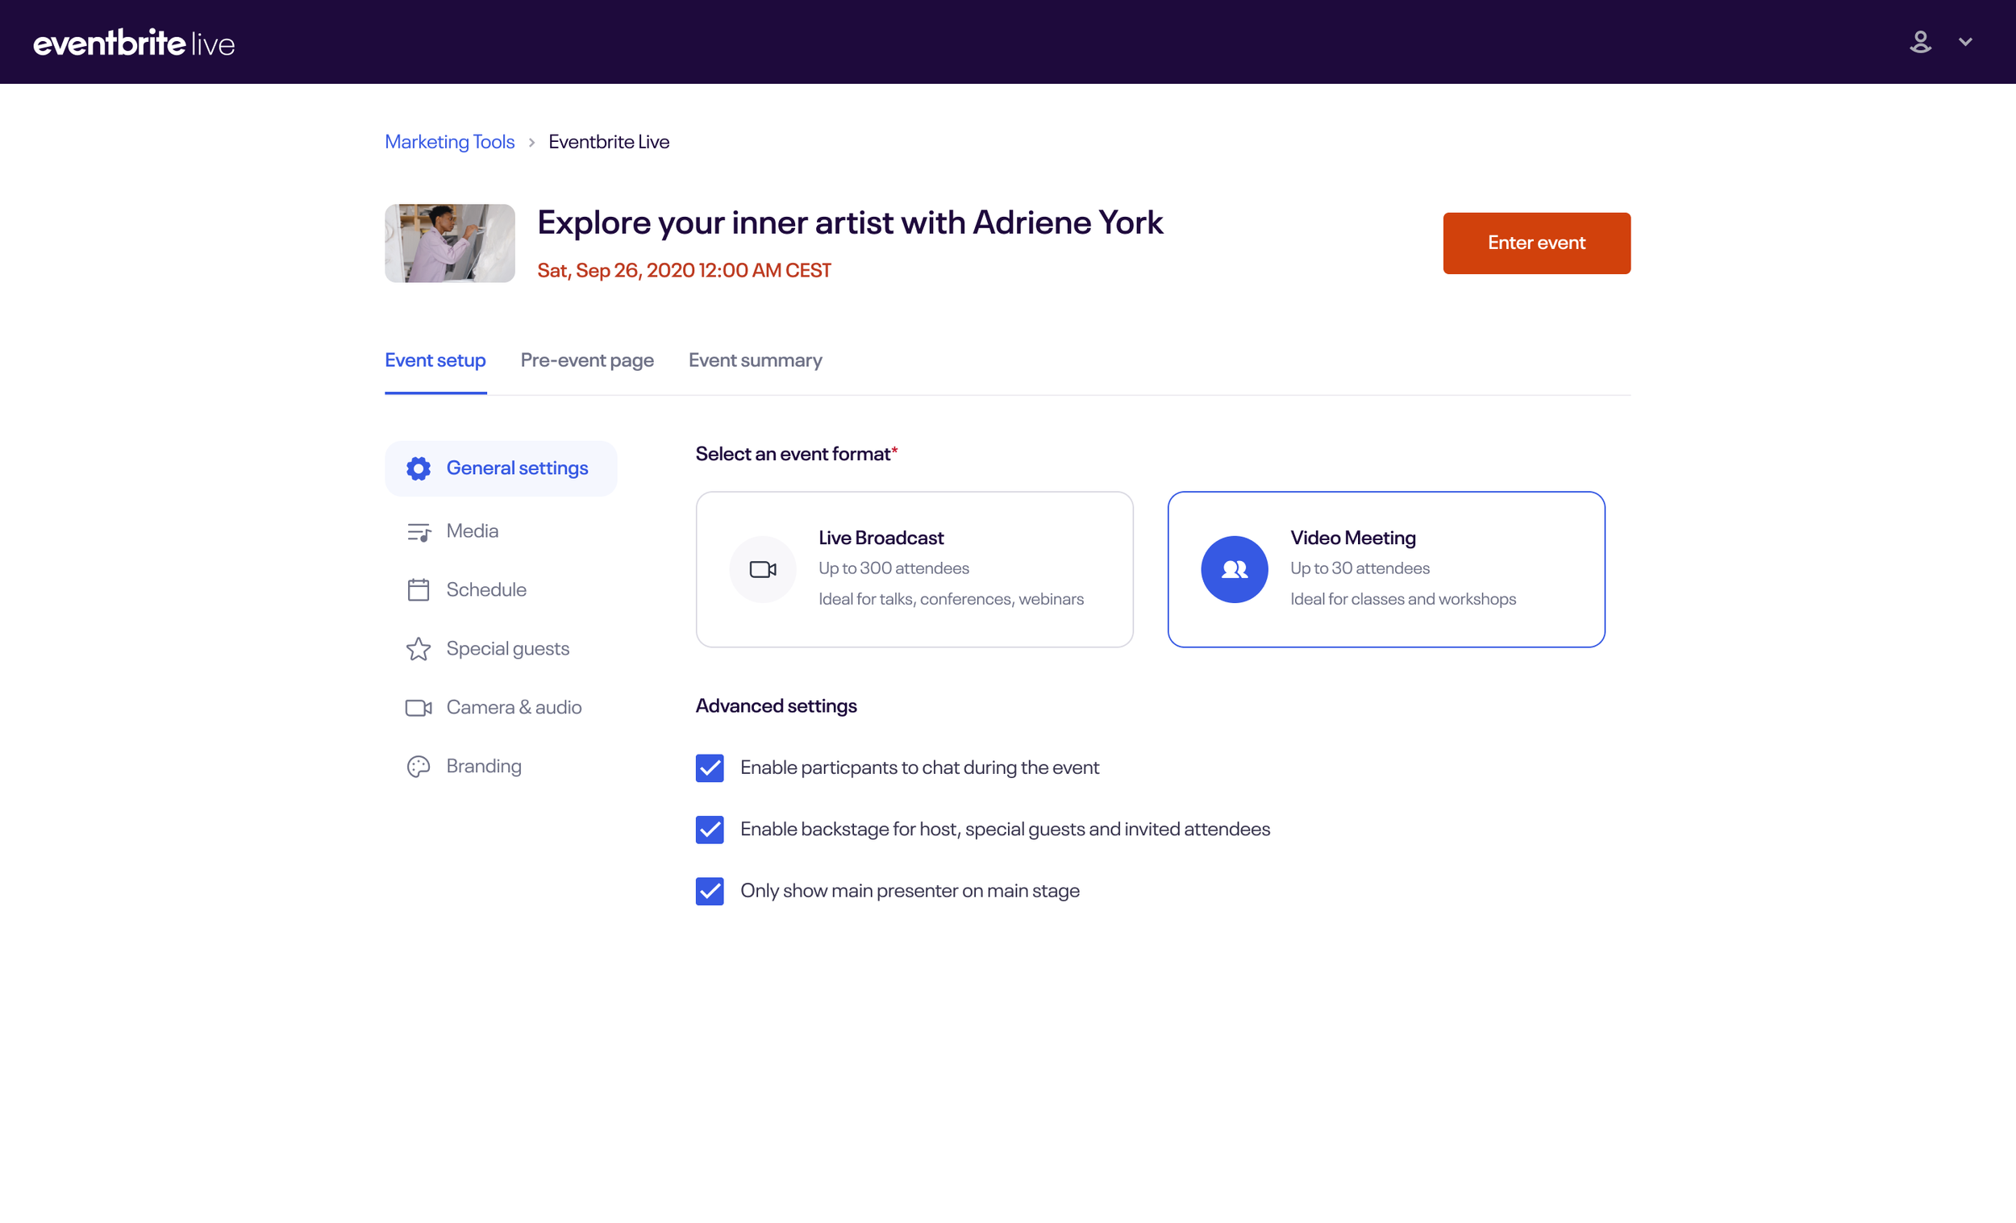2016x1223 pixels.
Task: Click 'Only show main presenter on main stage' label
Action: pyautogui.click(x=910, y=891)
